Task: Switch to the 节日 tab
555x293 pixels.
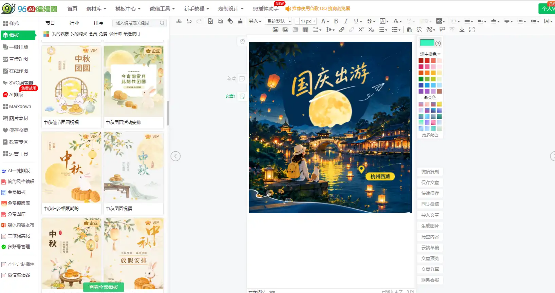Action: [50, 23]
